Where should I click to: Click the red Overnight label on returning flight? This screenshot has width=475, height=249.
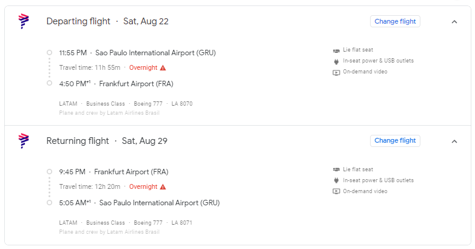click(x=143, y=187)
